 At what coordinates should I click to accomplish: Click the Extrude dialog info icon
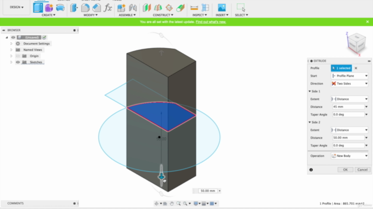[311, 170]
